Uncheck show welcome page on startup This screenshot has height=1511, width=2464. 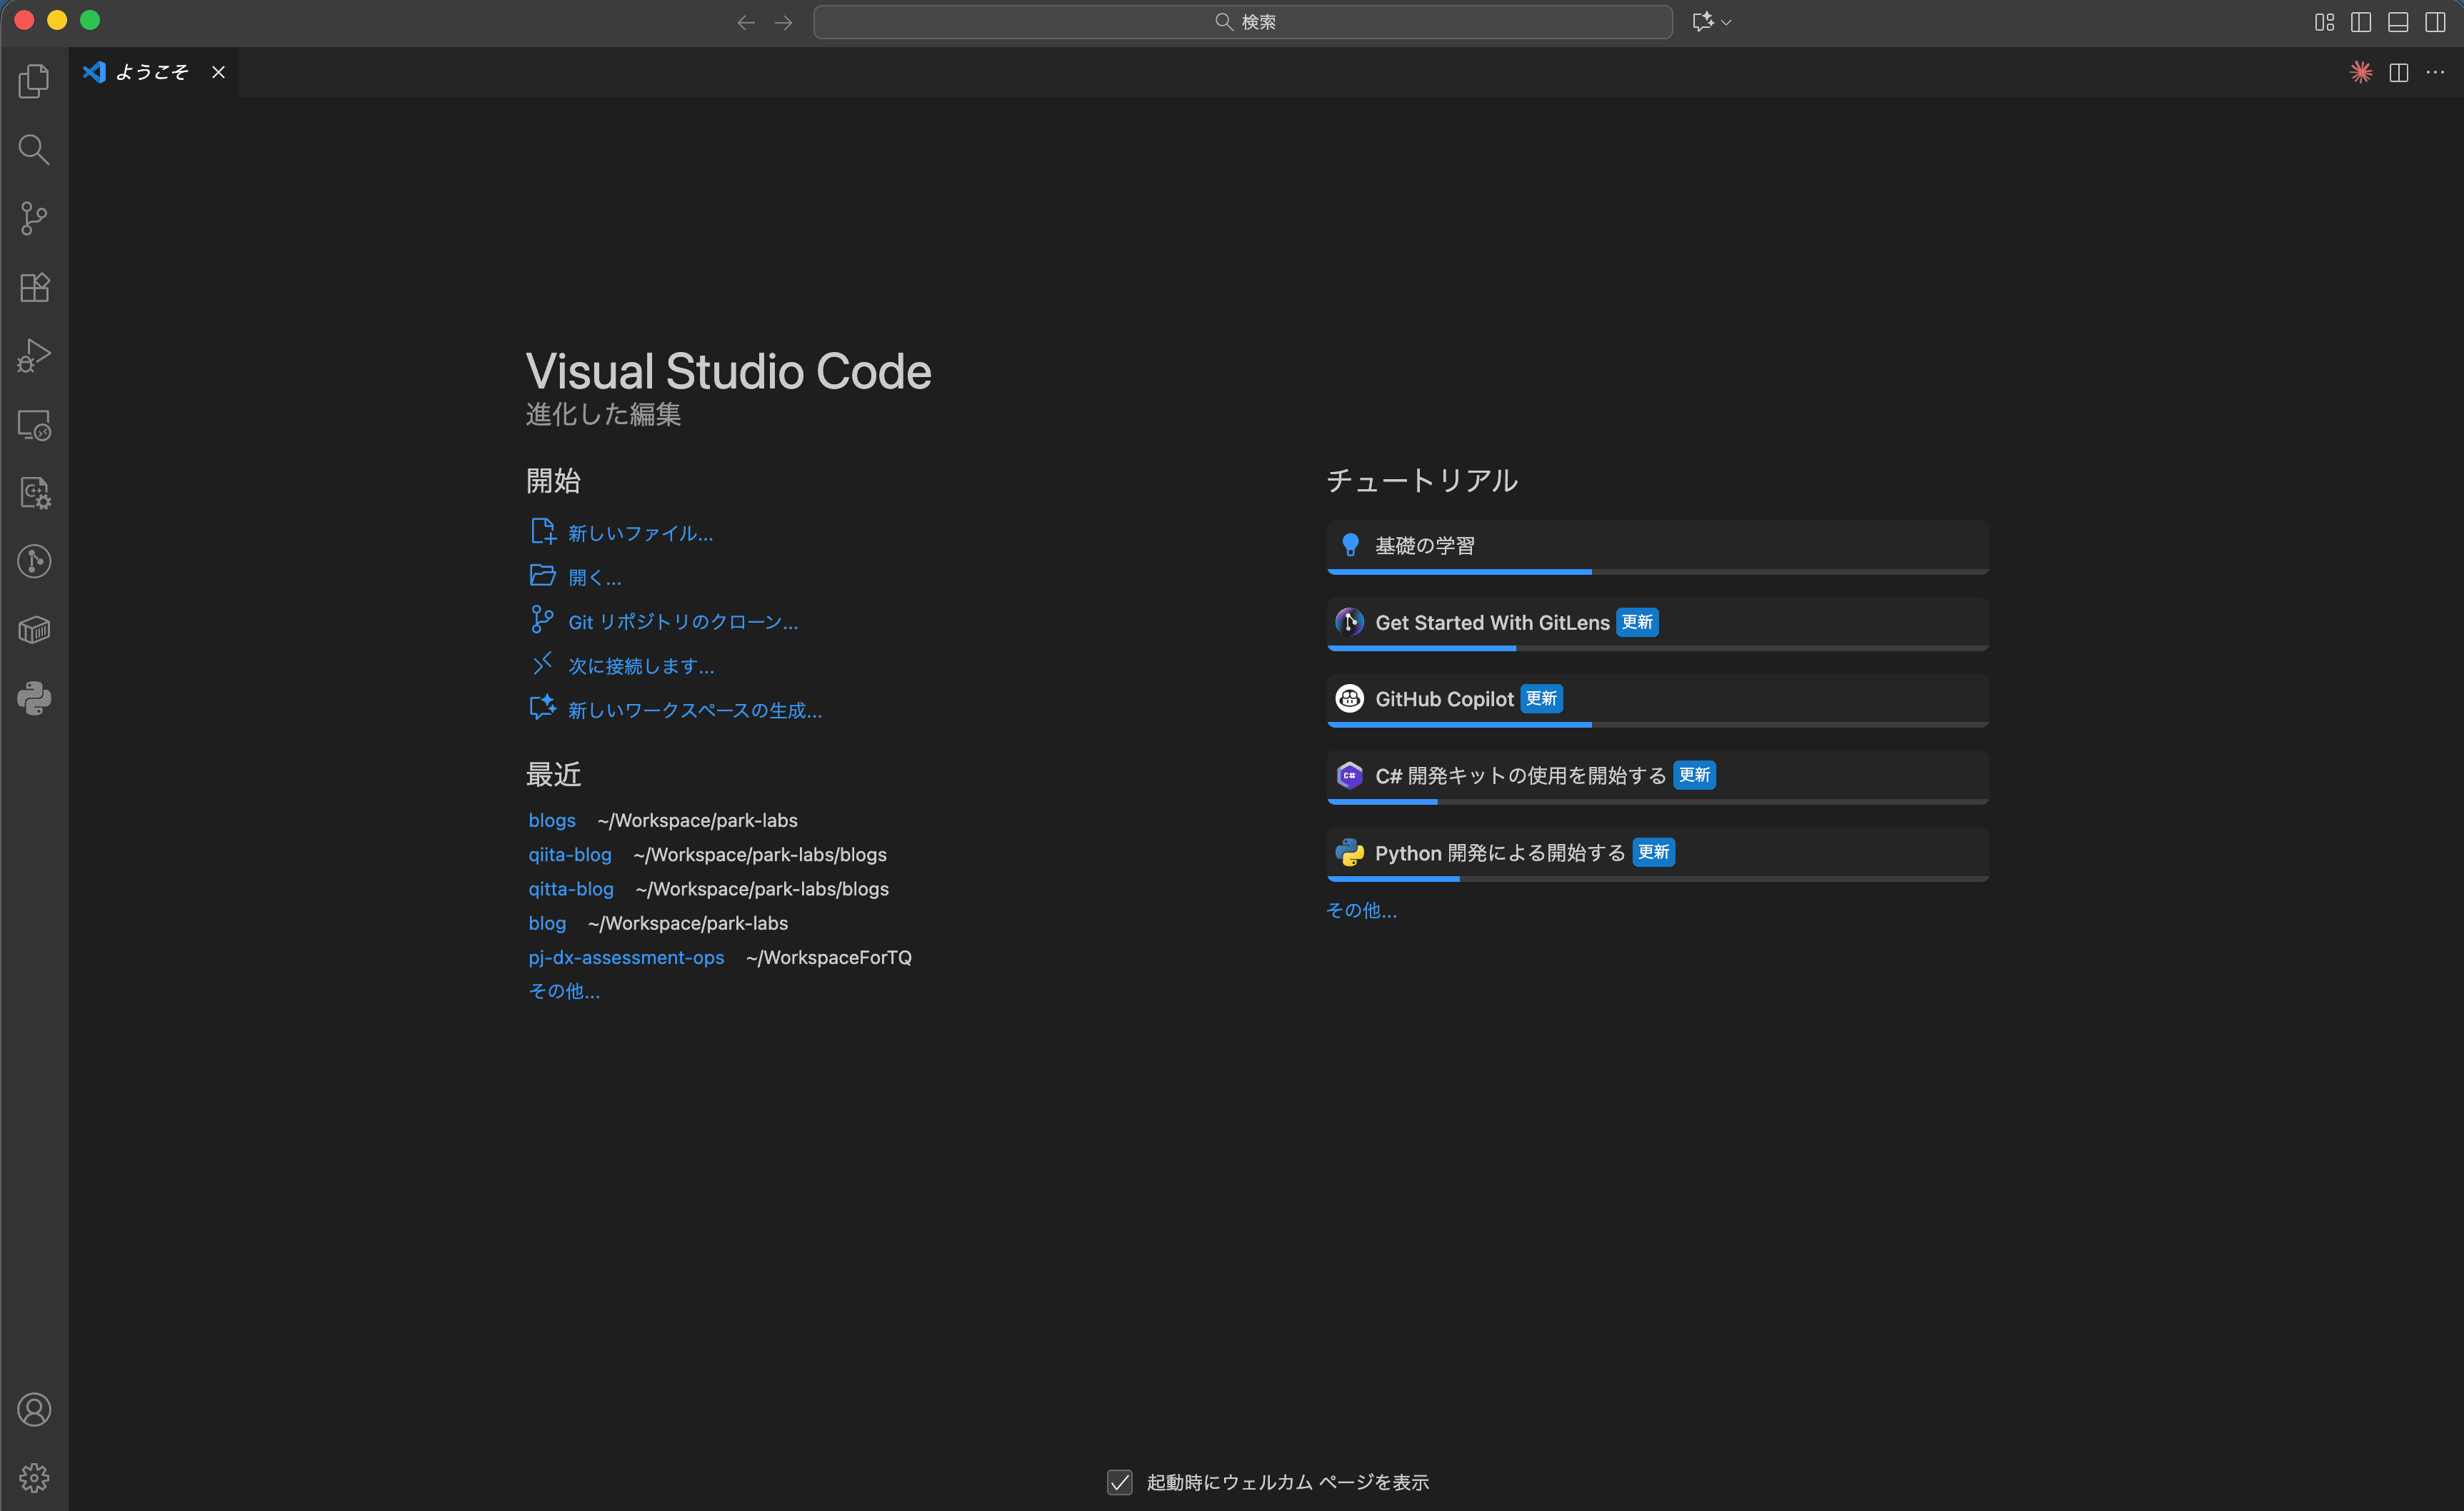(1119, 1482)
